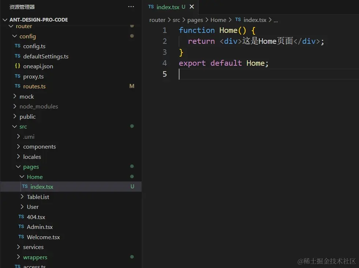359x268 pixels.
Task: Click line number 4 in gutter
Action: [165, 63]
